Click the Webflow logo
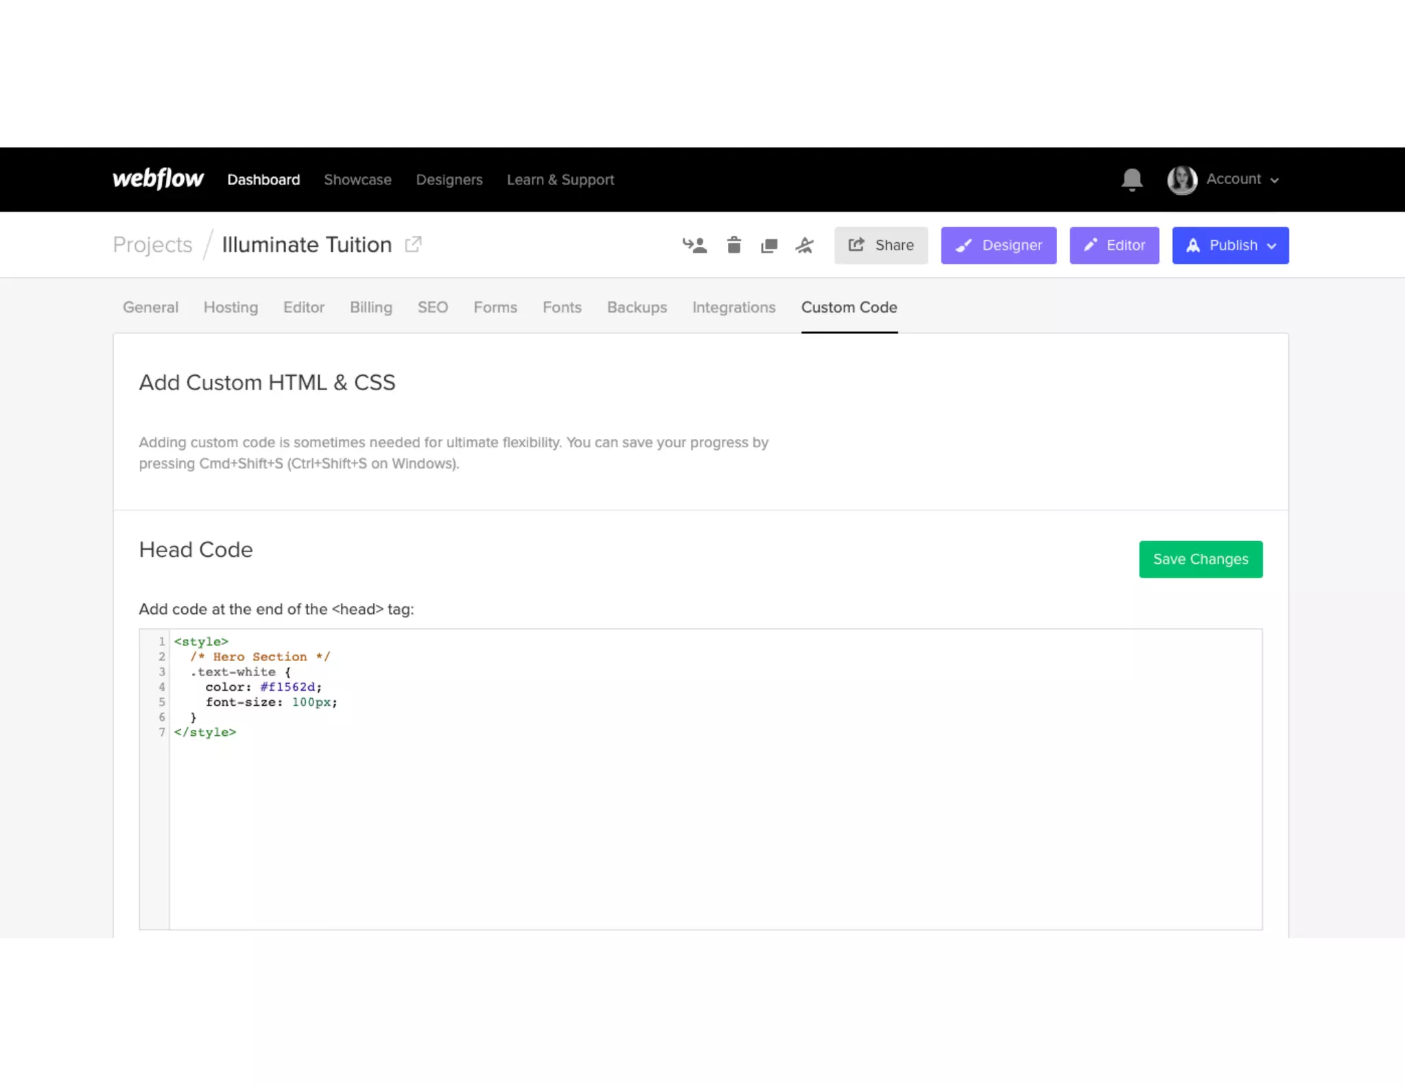This screenshot has width=1405, height=1085. [158, 179]
